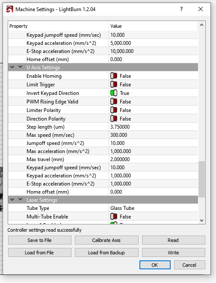
Task: Write settings to controller
Action: [173, 253]
